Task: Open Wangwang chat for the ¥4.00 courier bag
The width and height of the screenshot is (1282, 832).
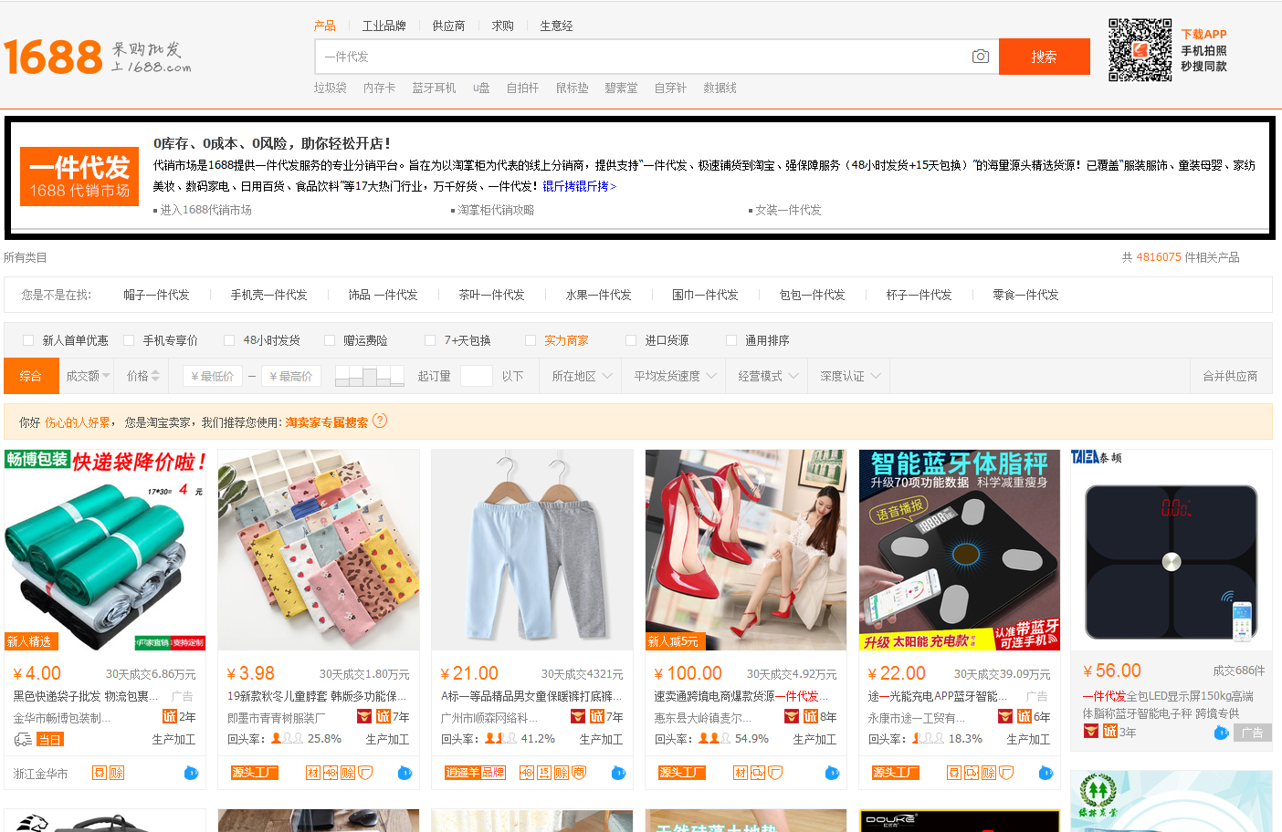Action: click(x=191, y=773)
